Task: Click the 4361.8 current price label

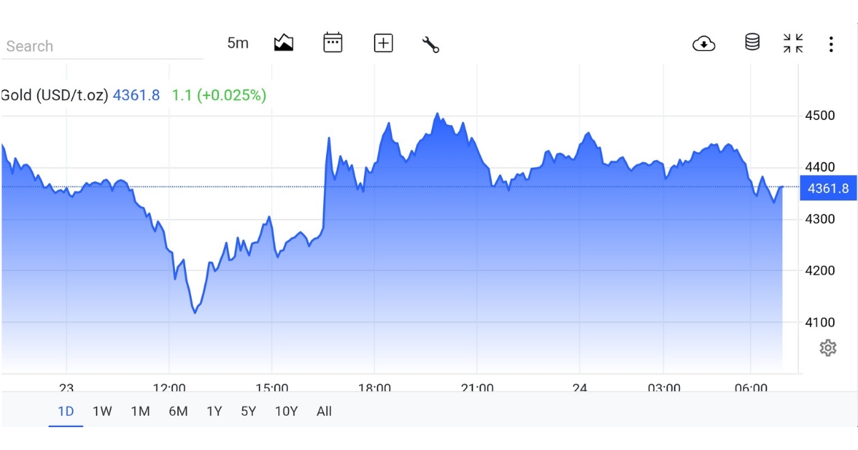Action: (828, 189)
